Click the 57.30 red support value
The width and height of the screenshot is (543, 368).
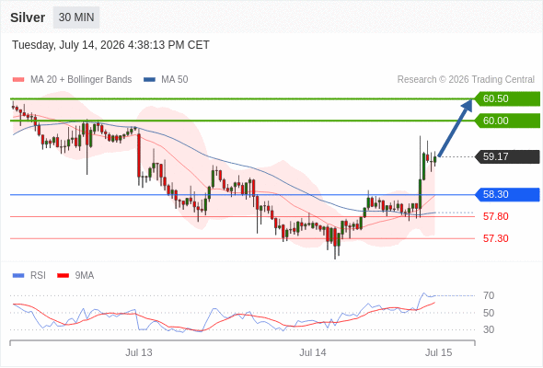496,238
